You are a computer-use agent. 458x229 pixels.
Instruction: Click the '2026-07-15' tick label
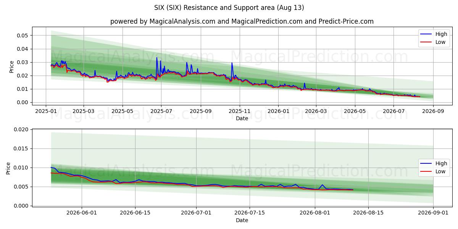click(250, 213)
